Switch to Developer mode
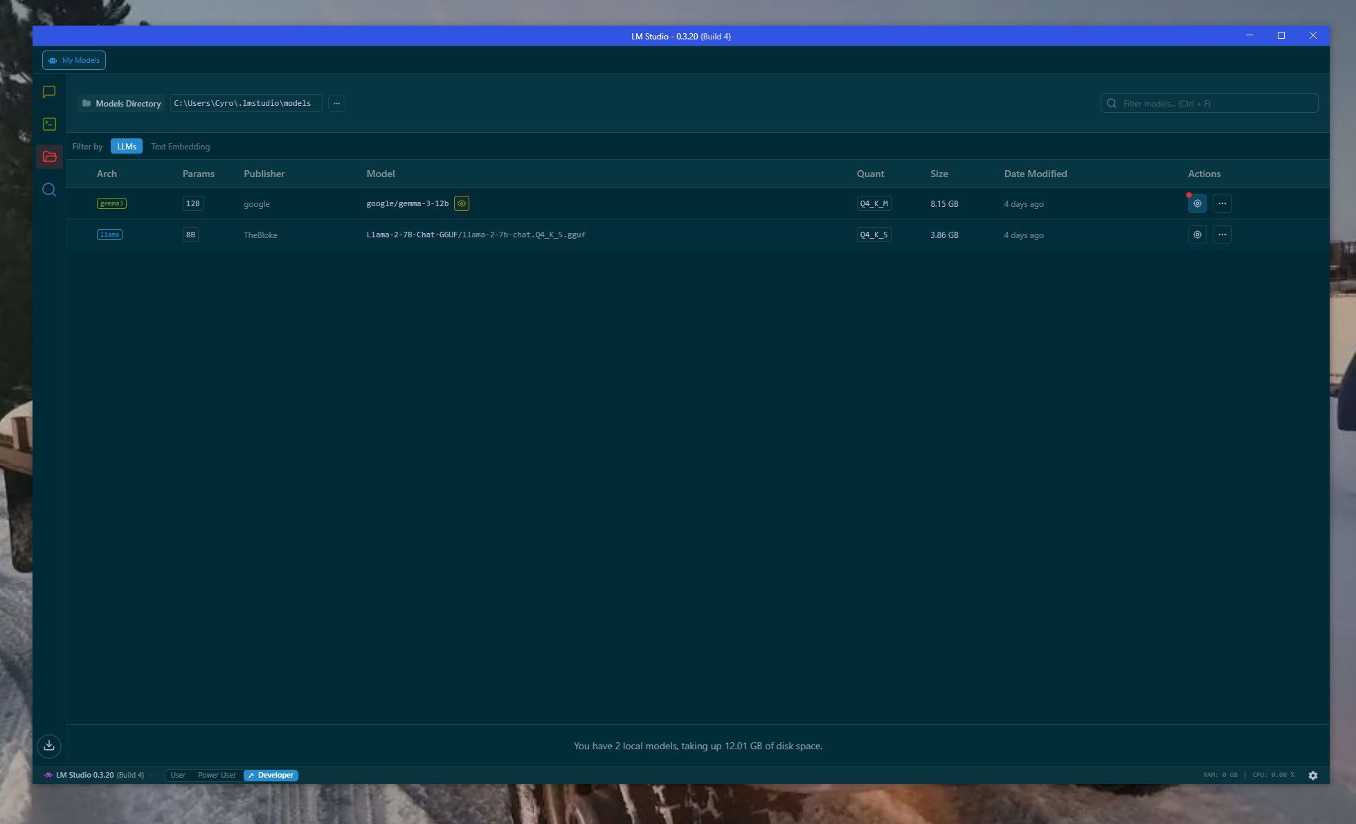 [271, 775]
